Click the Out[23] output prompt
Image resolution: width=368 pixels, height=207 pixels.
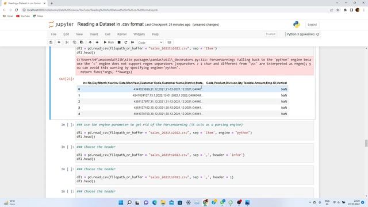67,79
